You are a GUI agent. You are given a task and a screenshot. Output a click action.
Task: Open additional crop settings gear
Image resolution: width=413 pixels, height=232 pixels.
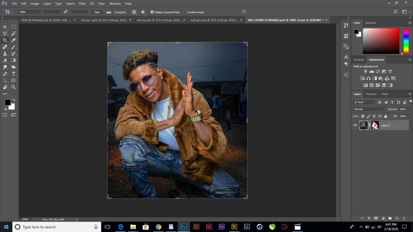point(143,12)
